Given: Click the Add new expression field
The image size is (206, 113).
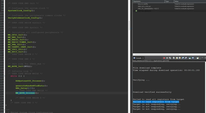Looking at the screenshot, I should coord(145,11).
